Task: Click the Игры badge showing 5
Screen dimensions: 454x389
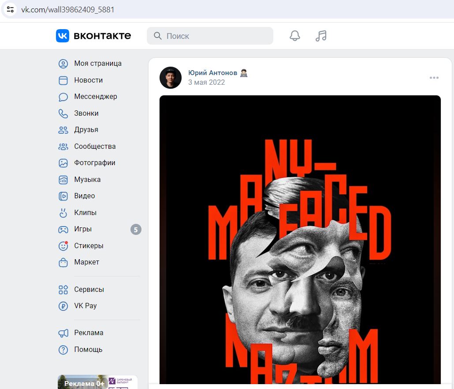Action: click(136, 230)
